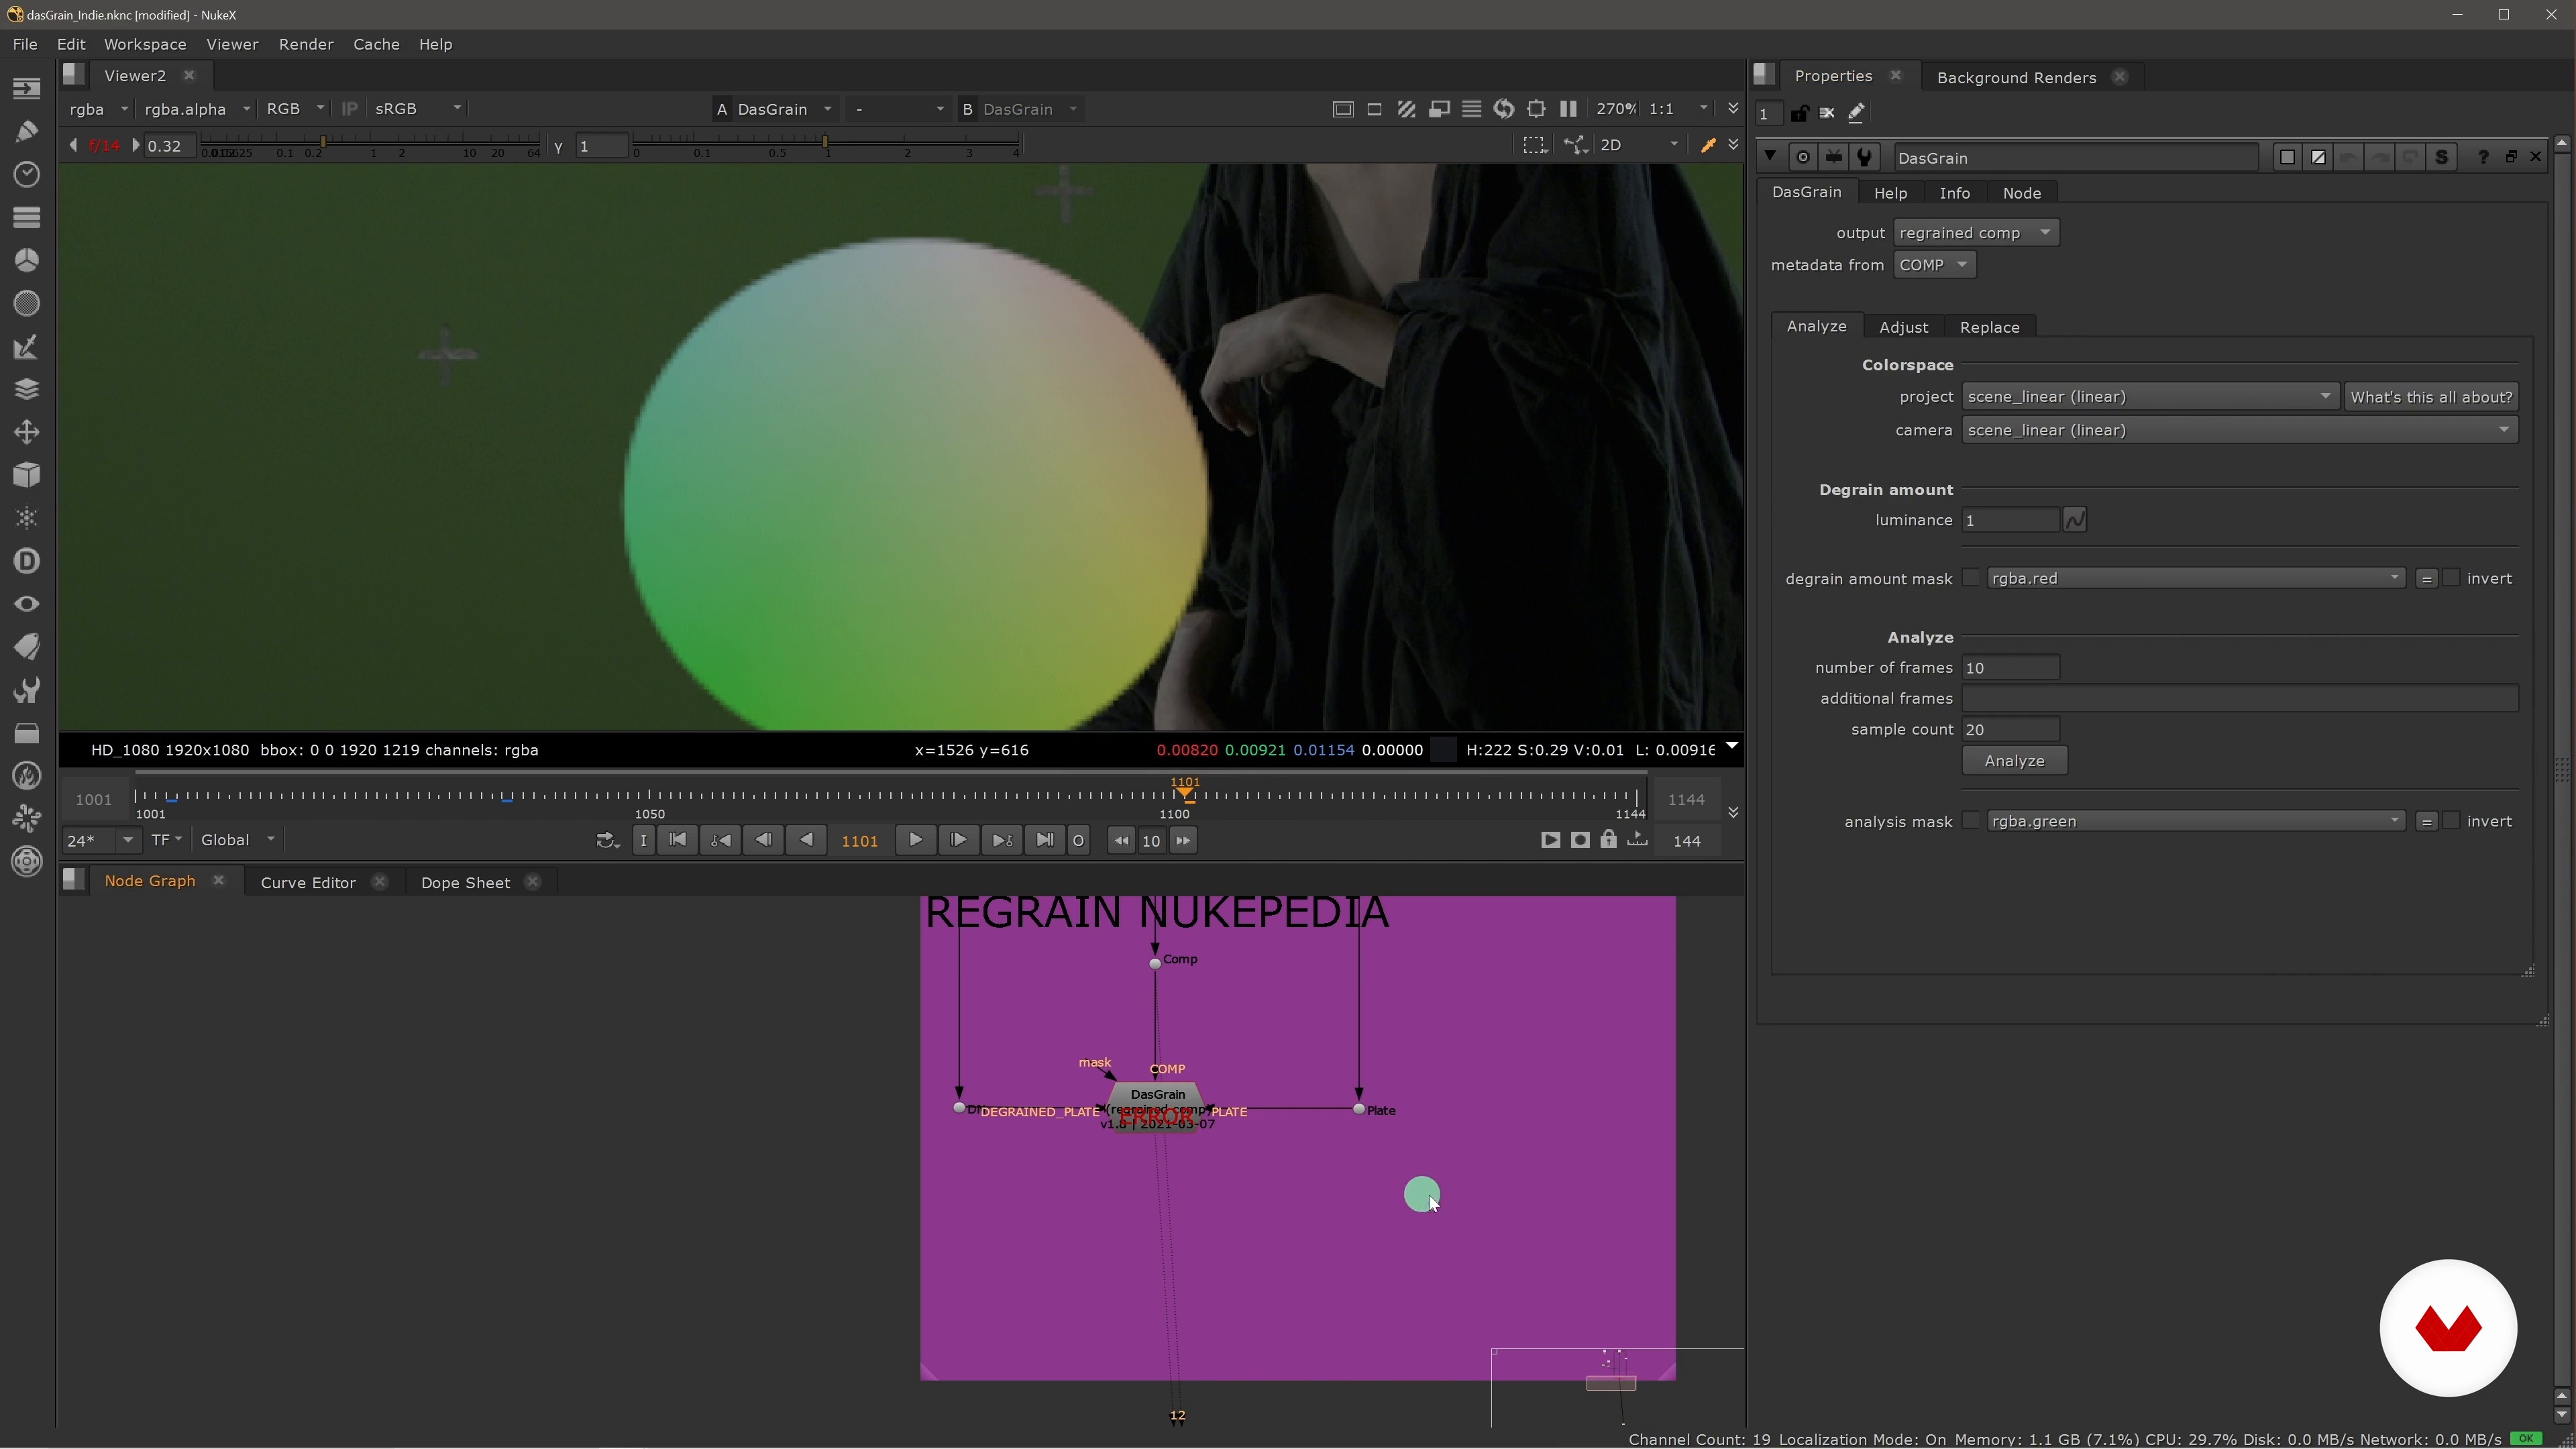The height and width of the screenshot is (1449, 2576).
Task: Enable the degrain amount mask checkbox
Action: point(1971,578)
